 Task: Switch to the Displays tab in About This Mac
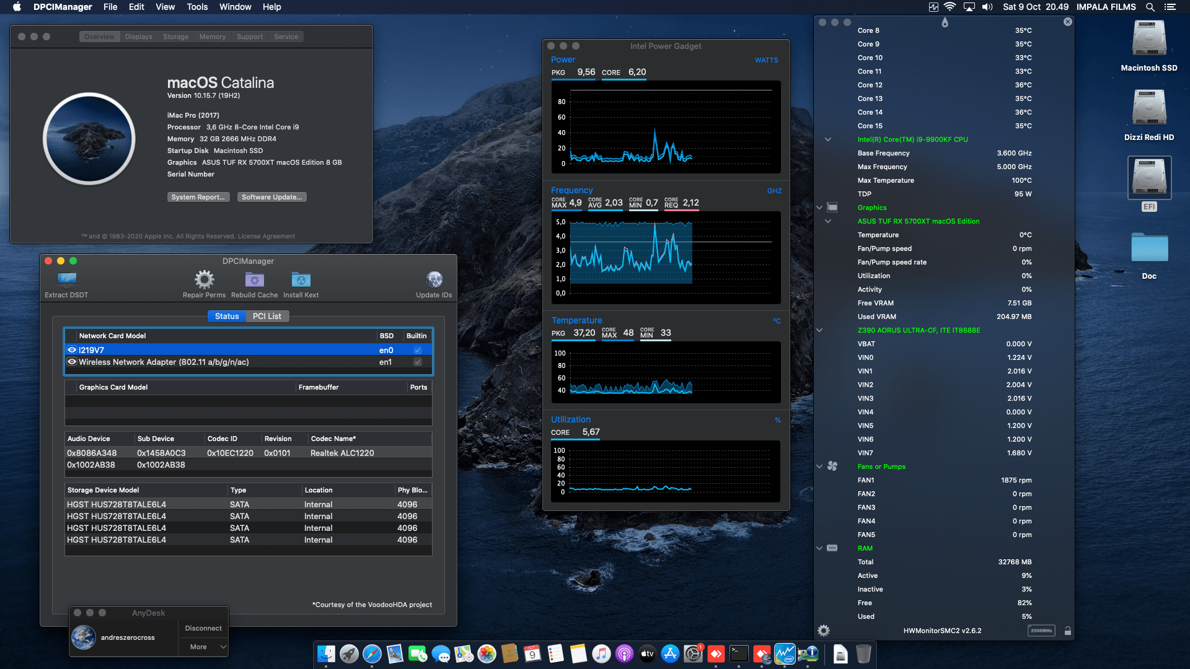pyautogui.click(x=138, y=37)
